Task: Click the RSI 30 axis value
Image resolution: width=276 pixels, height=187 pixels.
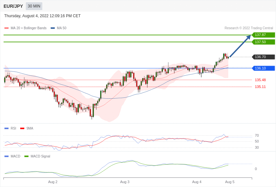Action: pyautogui.click(x=257, y=147)
